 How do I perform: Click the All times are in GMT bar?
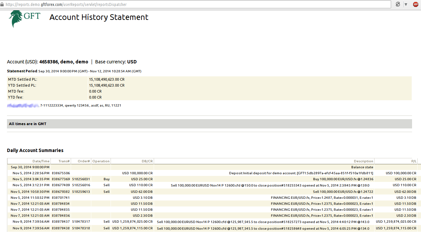[210, 124]
